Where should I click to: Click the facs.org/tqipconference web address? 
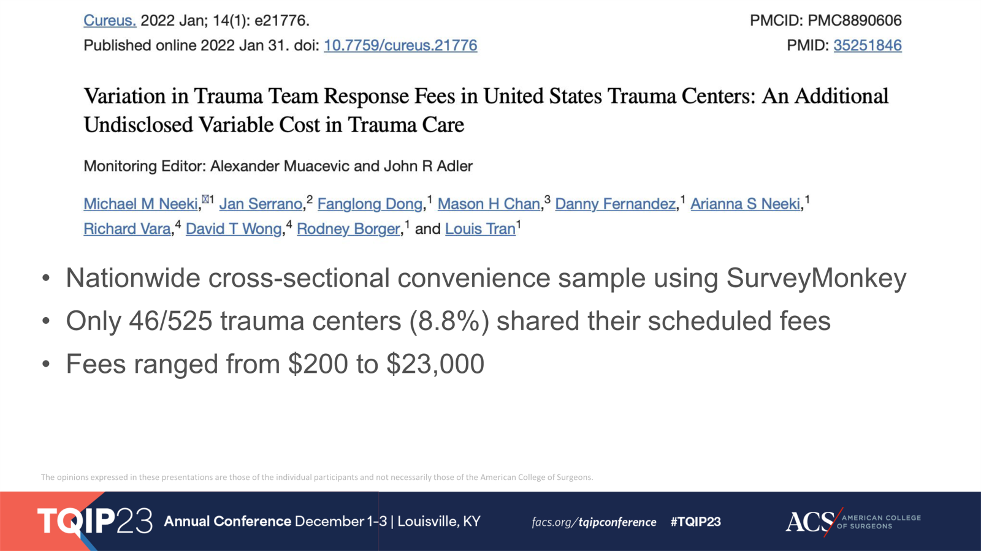point(594,522)
